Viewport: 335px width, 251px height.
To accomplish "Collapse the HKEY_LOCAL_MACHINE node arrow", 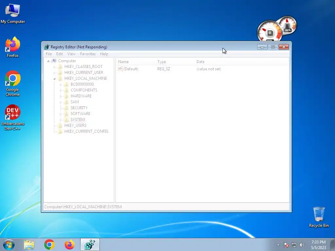I will [55, 79].
